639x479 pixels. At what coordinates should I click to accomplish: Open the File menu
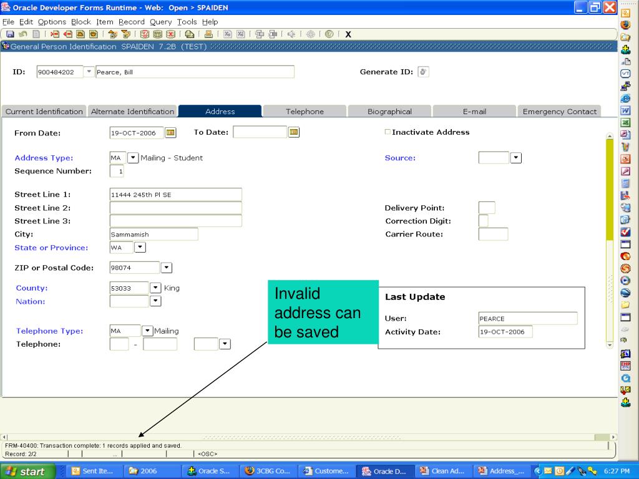pyautogui.click(x=8, y=22)
